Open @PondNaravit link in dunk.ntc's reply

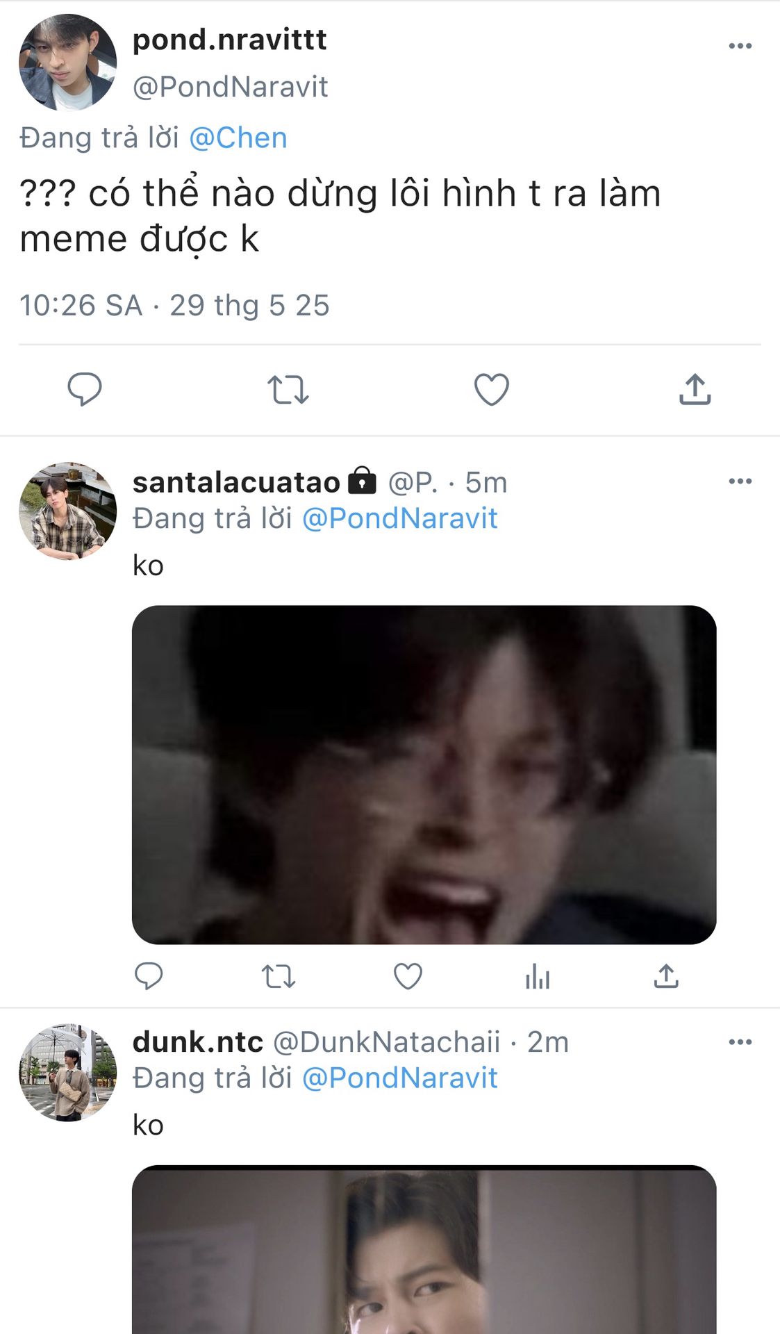(399, 1078)
